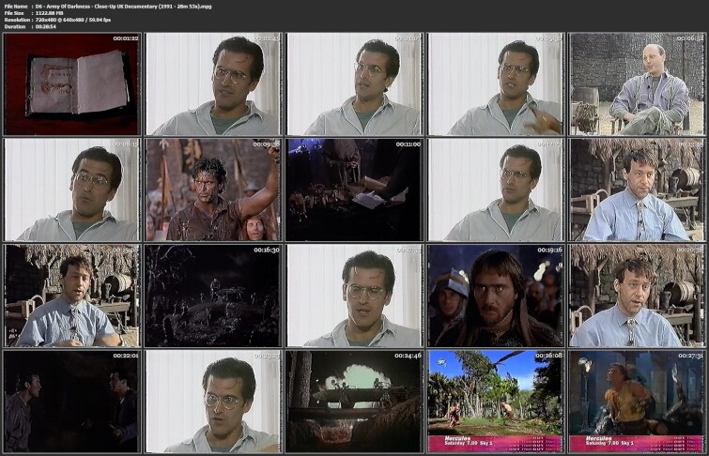This screenshot has width=709, height=456.
Task: Select the bearded knight frame at 00:19:16
Action: point(496,296)
